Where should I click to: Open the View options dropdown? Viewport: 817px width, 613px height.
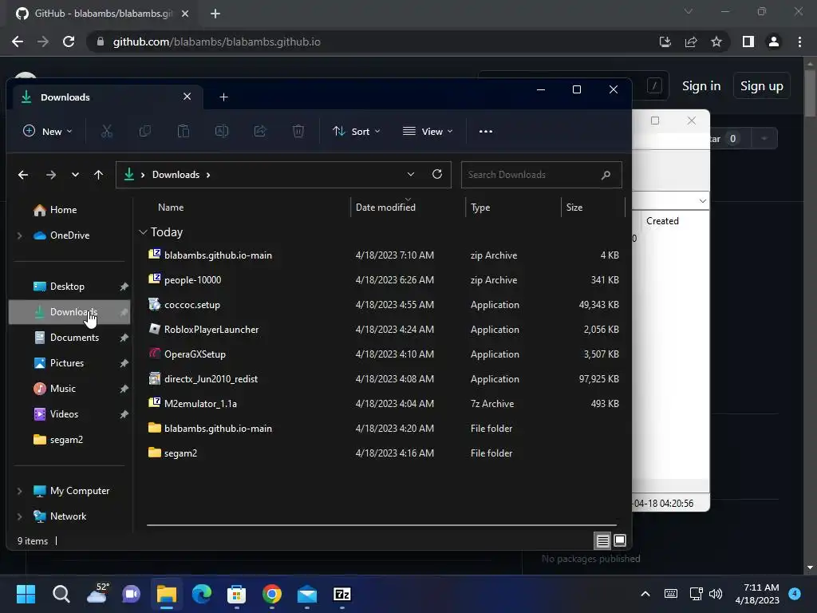click(x=428, y=132)
